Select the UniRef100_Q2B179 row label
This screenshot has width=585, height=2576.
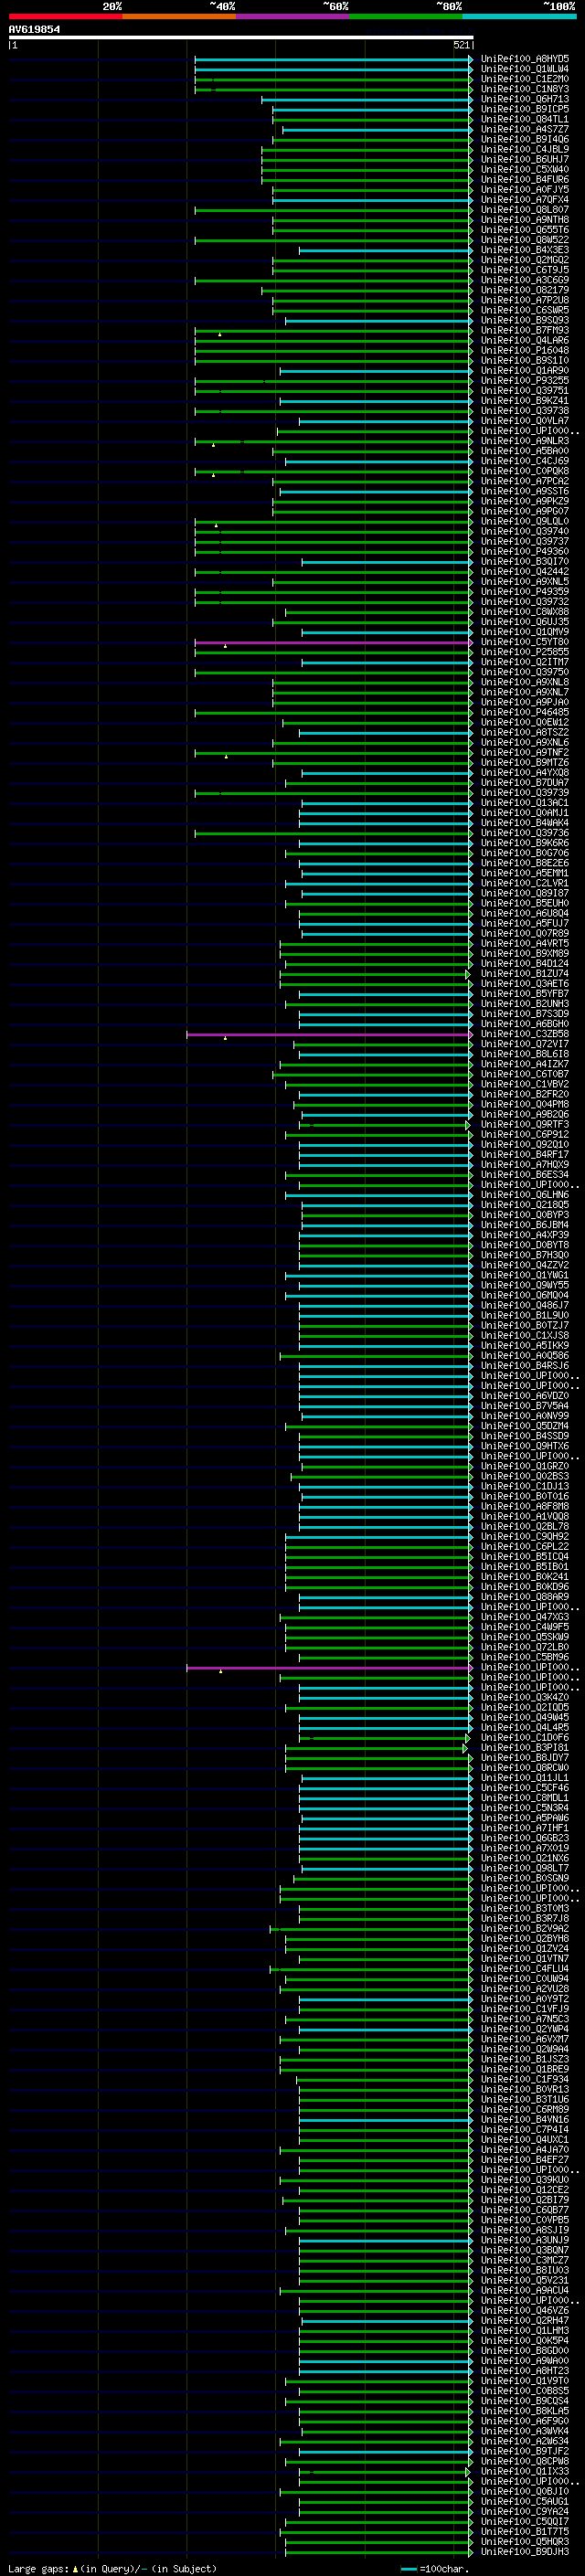[x=525, y=2200]
